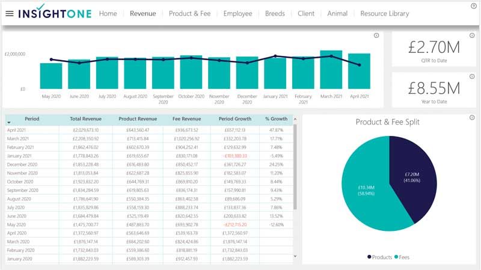Select the Fees pie slice £10.34M
The image size is (481, 270).
click(x=367, y=190)
